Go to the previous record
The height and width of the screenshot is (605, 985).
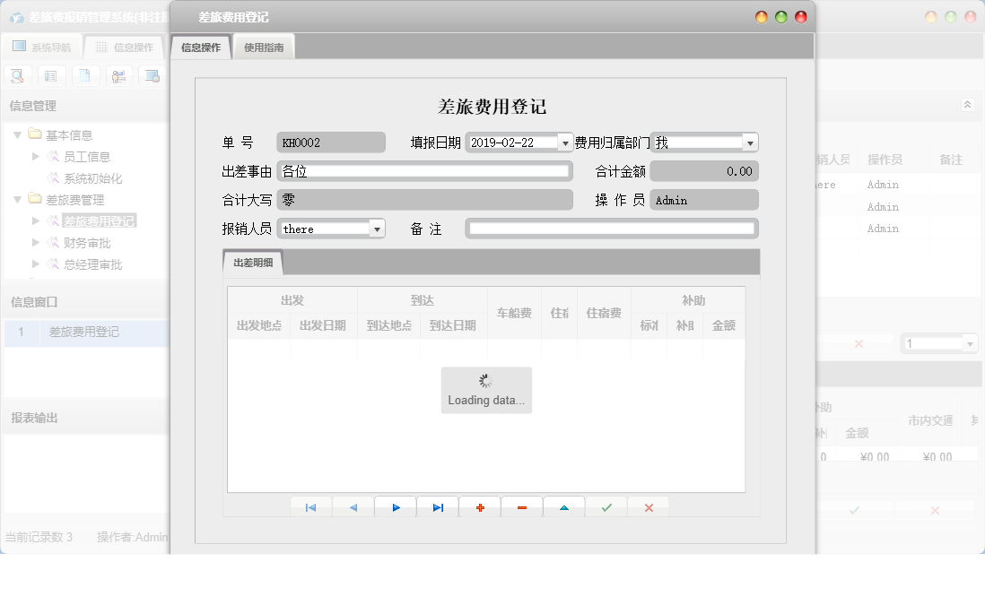click(353, 506)
